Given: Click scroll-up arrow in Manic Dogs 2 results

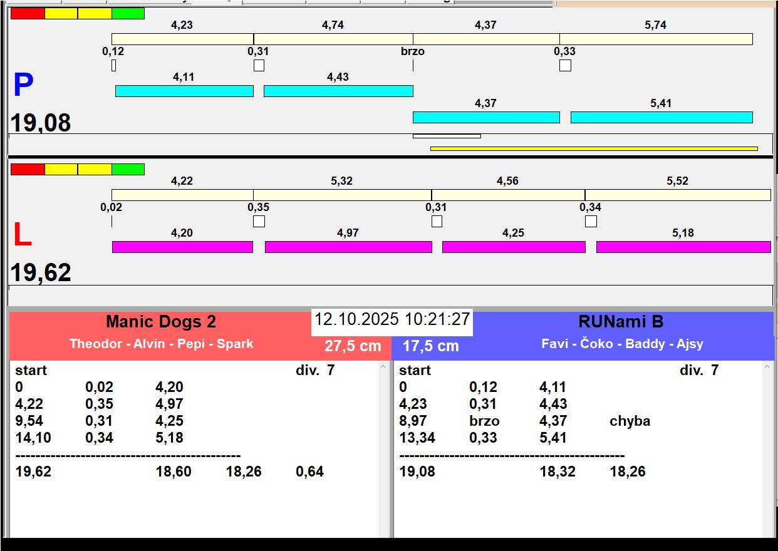Looking at the screenshot, I should coord(383,368).
